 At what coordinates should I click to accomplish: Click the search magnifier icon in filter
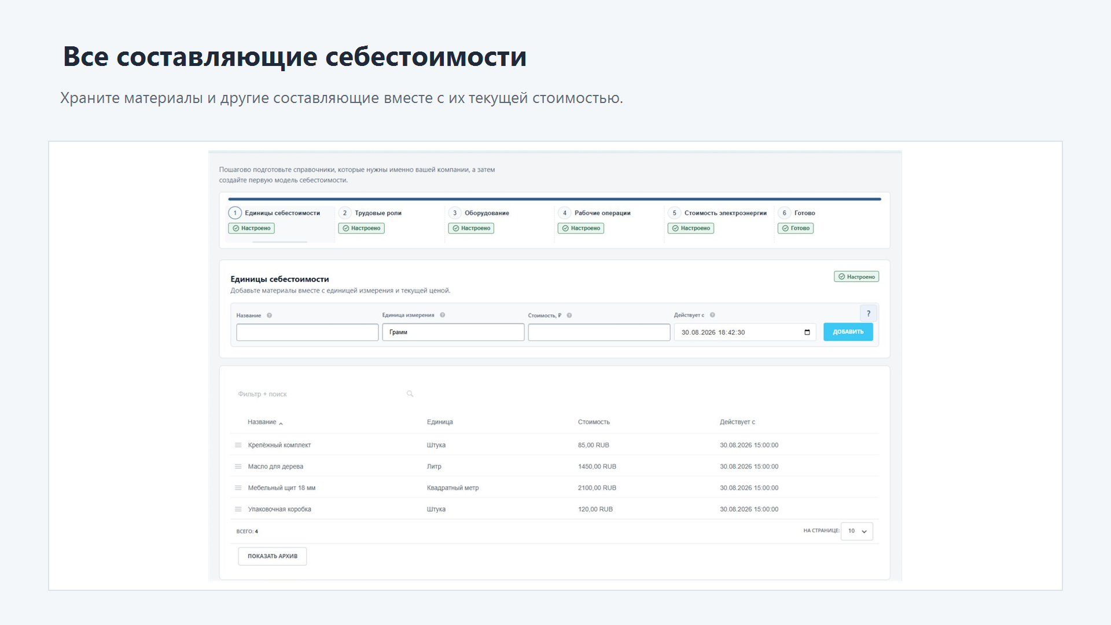[x=410, y=394]
